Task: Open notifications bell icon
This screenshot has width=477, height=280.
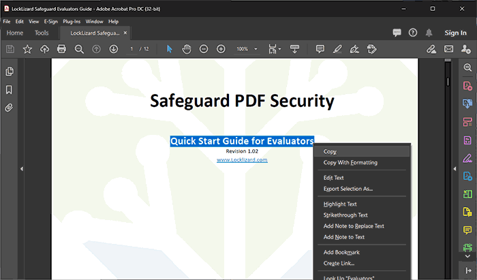Action: tap(429, 33)
